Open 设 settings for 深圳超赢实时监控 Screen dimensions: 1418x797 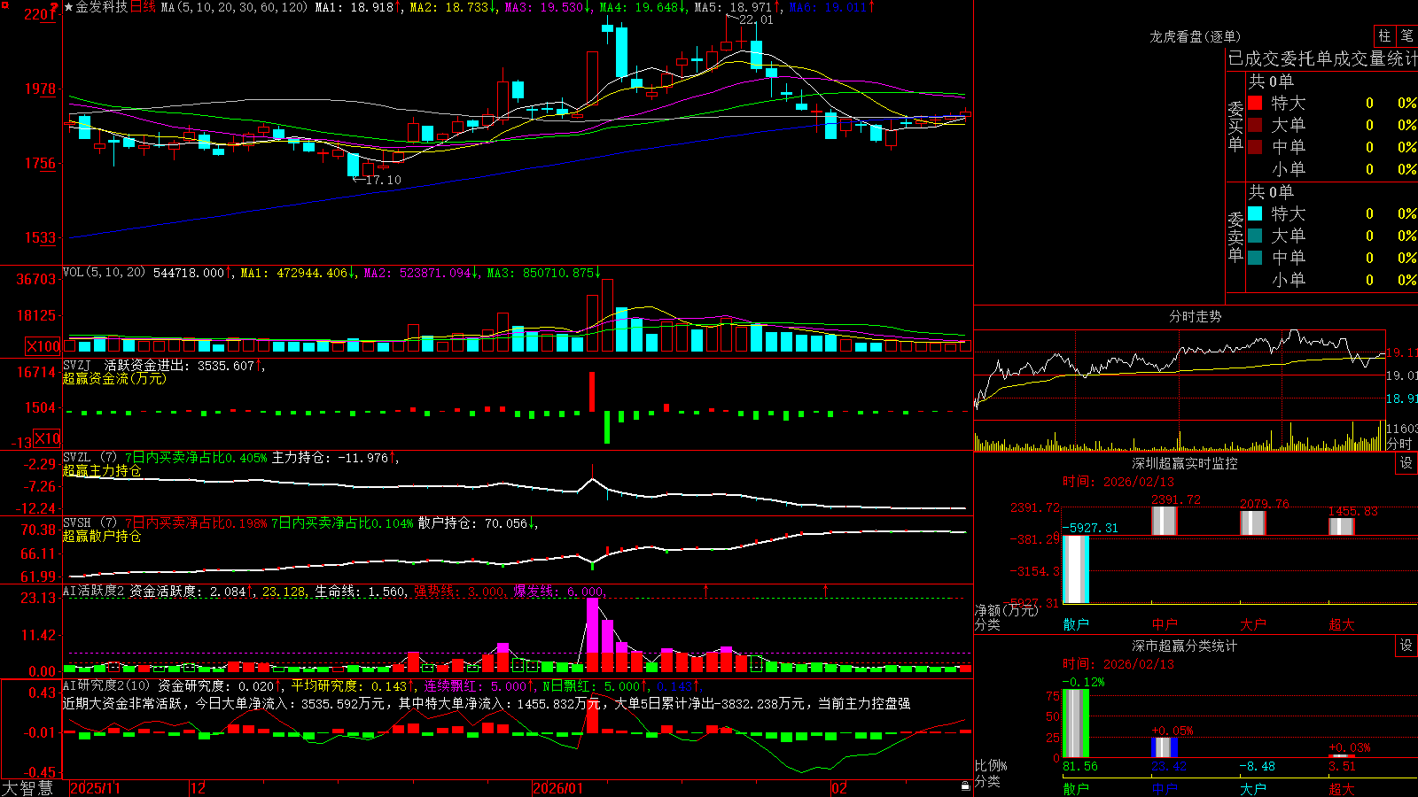point(1406,463)
